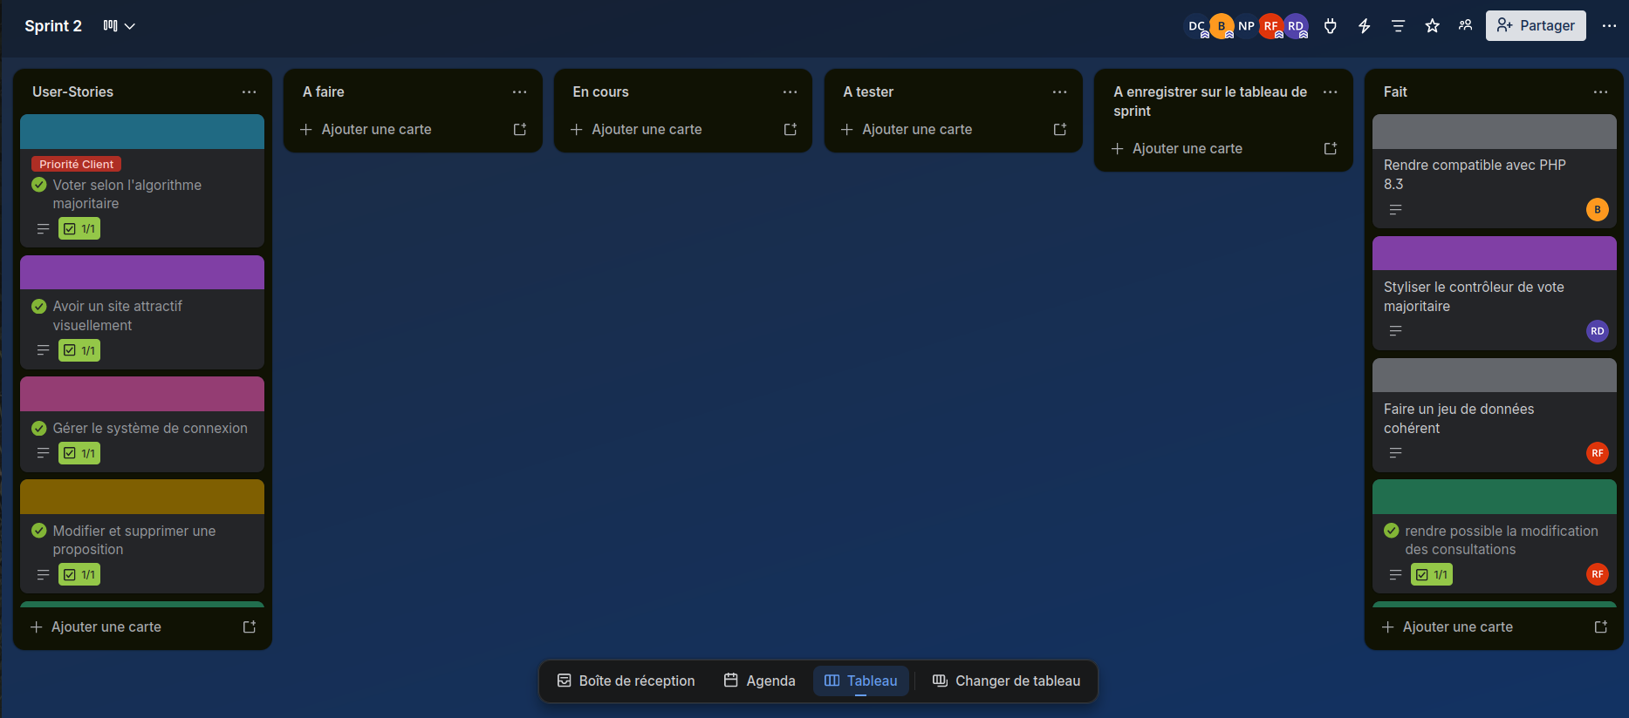The width and height of the screenshot is (1629, 718).
Task: Click Changer de tableau
Action: [x=1007, y=681]
